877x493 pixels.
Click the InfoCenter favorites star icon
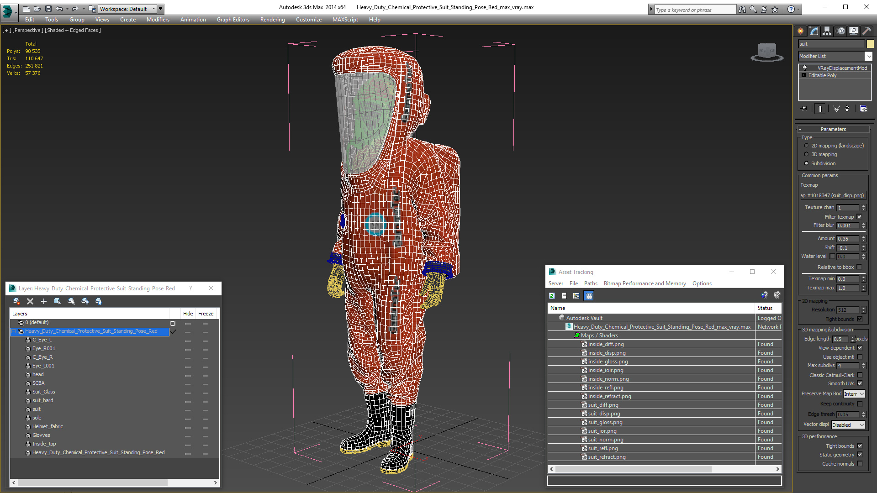click(x=775, y=9)
